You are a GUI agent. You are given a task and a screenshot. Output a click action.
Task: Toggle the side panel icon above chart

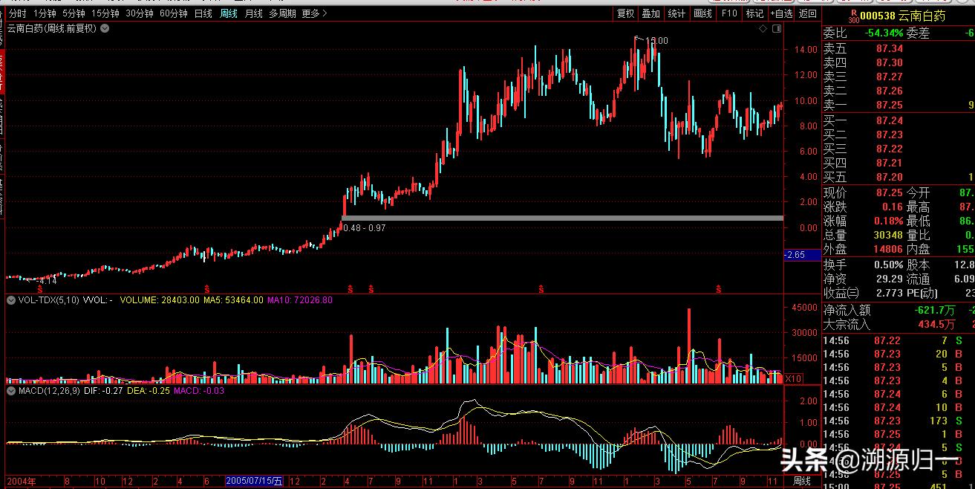pos(777,28)
